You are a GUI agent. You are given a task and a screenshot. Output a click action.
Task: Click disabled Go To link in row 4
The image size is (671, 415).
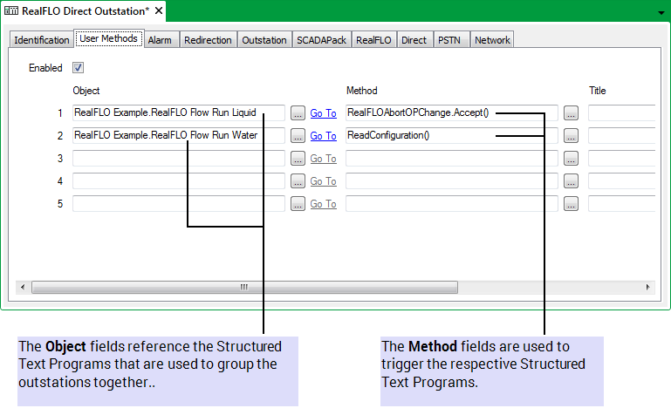tap(323, 181)
